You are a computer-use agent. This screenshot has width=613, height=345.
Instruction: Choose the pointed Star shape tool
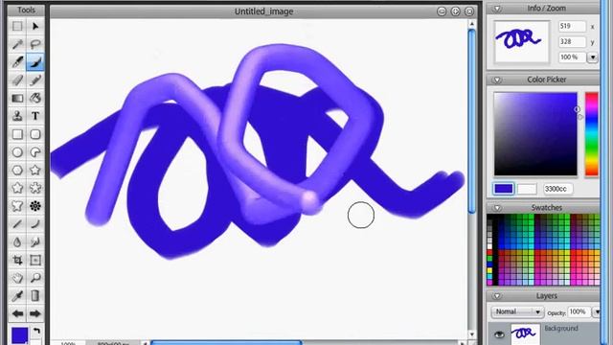click(x=35, y=171)
